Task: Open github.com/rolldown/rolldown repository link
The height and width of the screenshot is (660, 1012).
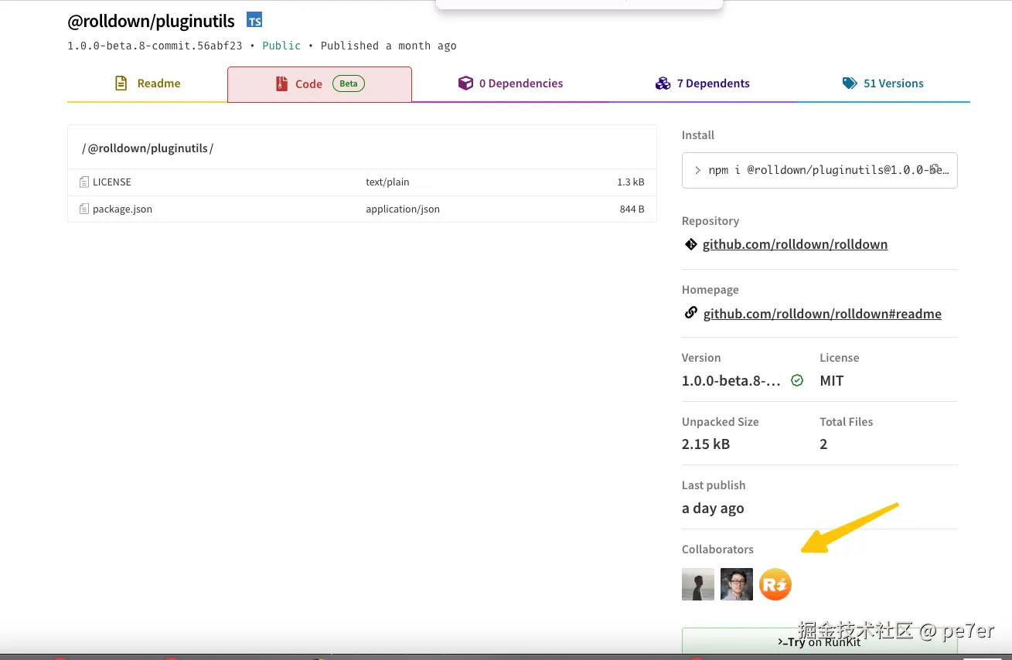Action: [795, 244]
